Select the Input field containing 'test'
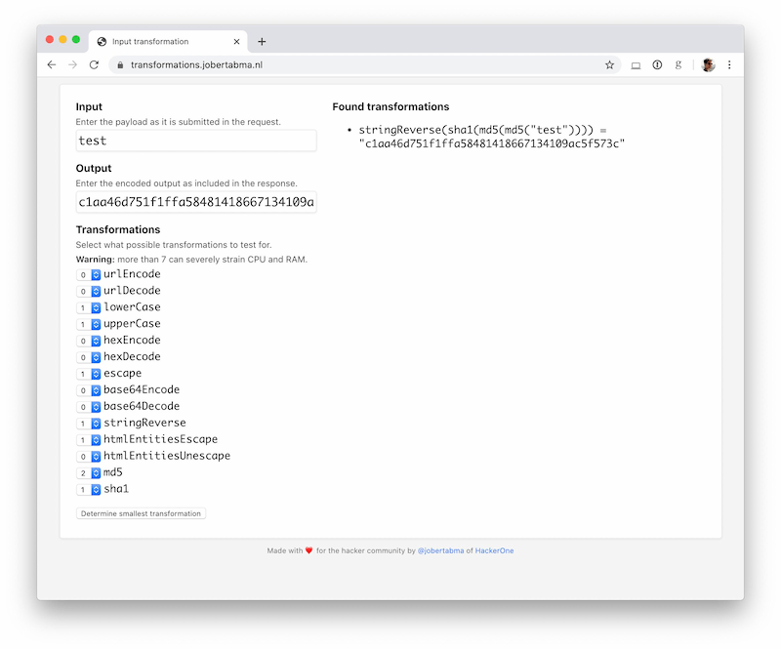This screenshot has height=649, width=781. coord(195,141)
